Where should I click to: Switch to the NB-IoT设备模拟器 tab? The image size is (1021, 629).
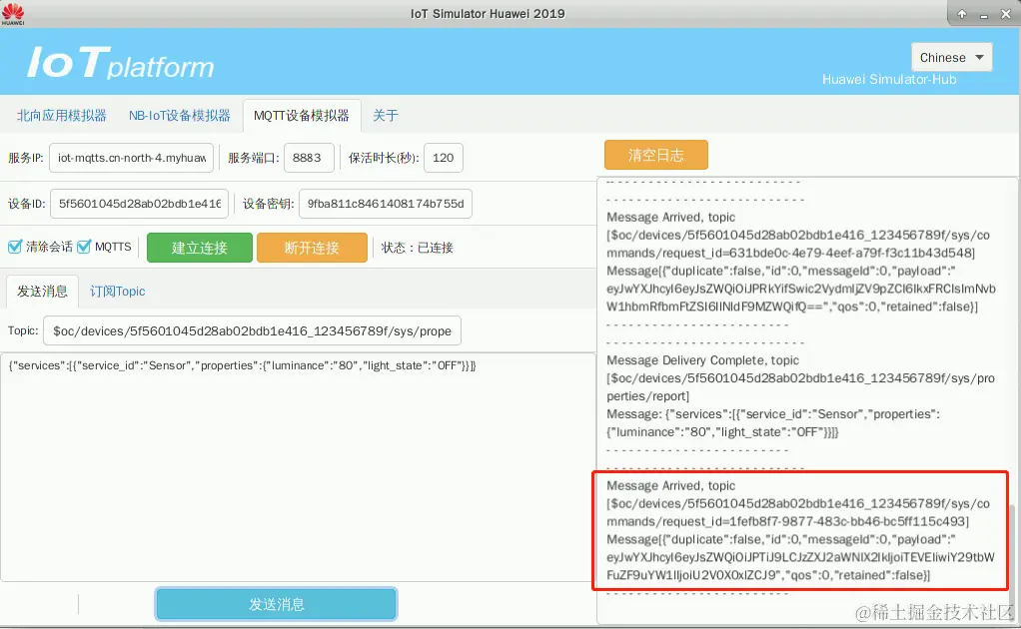click(179, 116)
